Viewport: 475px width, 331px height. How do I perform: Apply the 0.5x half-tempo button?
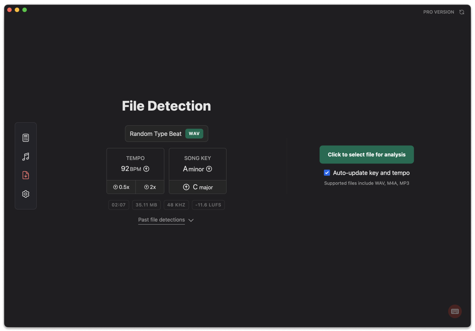(x=121, y=187)
